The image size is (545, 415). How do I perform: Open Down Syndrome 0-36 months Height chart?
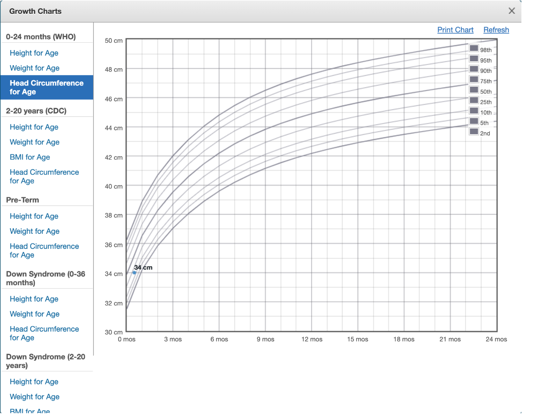coord(34,299)
